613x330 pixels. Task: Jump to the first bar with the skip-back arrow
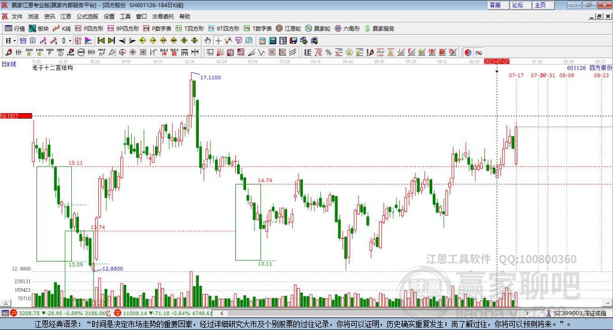101,41
